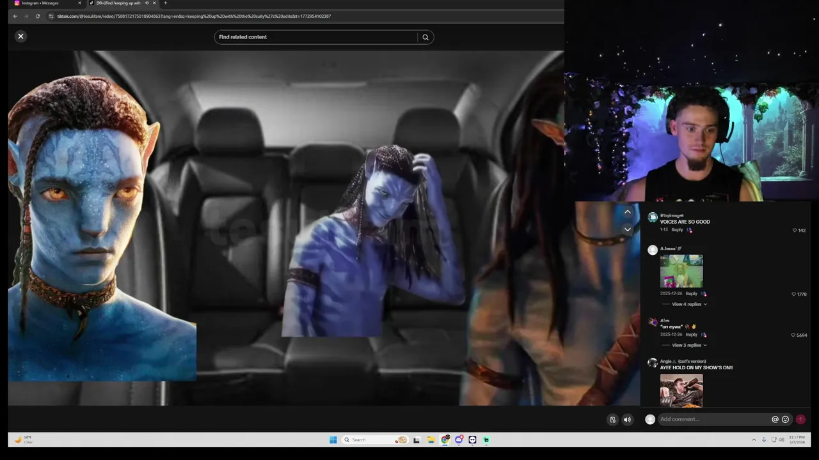Close the TikTok video viewer with X

pyautogui.click(x=20, y=36)
